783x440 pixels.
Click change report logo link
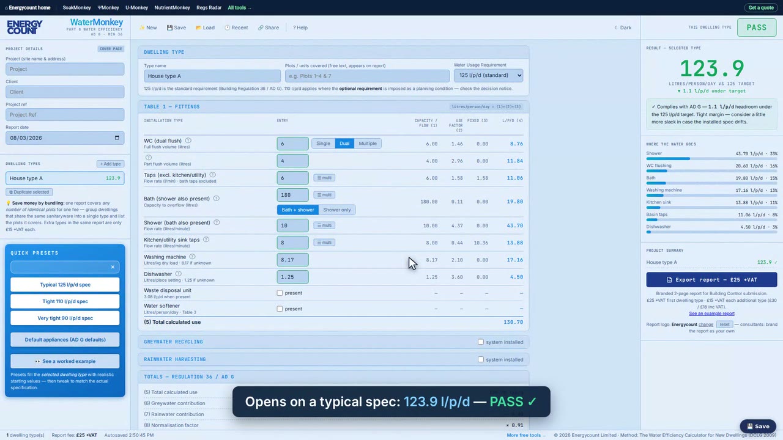pyautogui.click(x=706, y=324)
